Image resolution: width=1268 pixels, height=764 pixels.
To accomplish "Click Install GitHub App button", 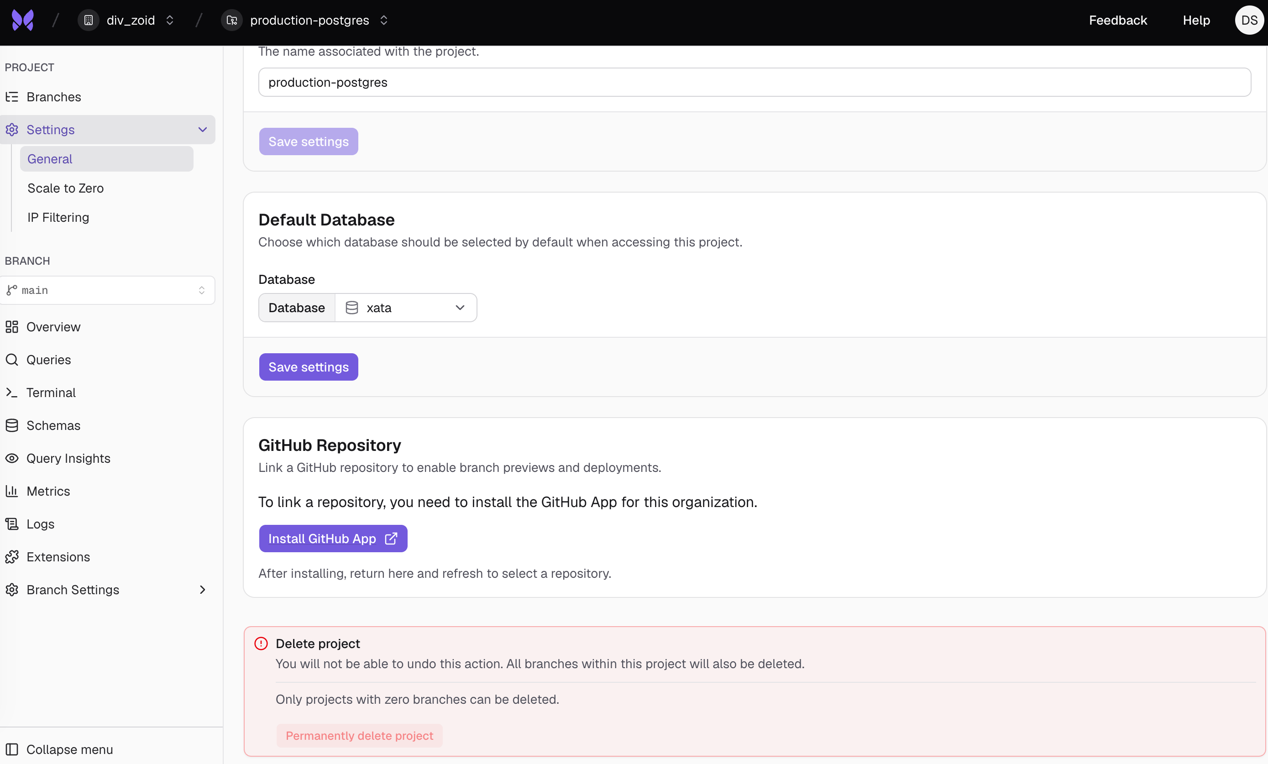I will (x=334, y=539).
